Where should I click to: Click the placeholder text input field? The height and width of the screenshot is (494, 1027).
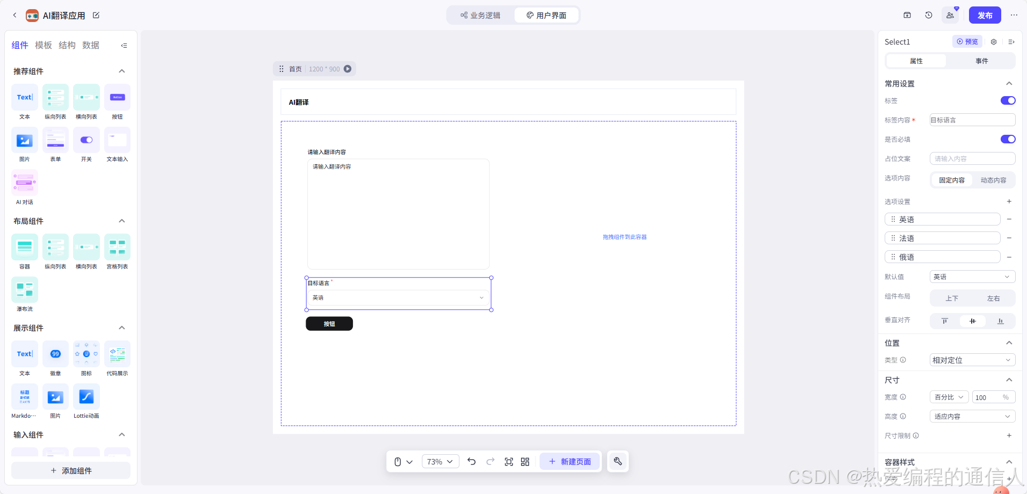pos(972,158)
